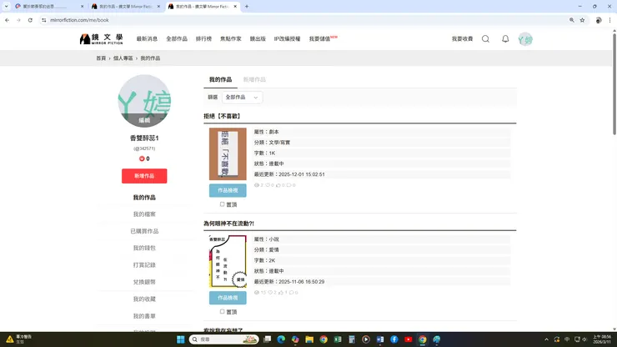
Task: Open File Explorer from the taskbar
Action: (x=309, y=339)
